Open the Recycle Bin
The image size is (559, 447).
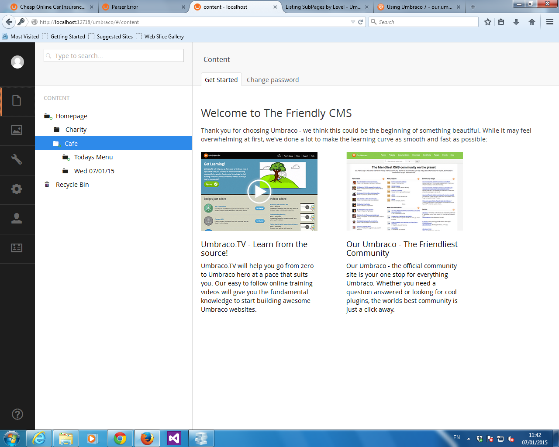tap(72, 185)
